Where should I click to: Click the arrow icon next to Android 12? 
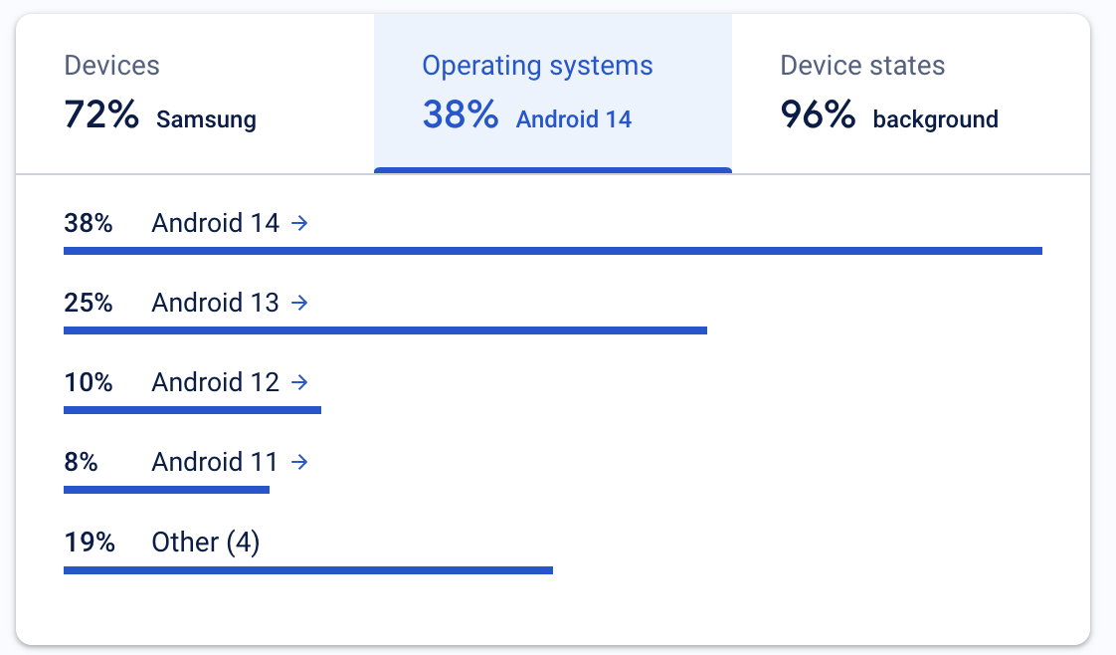pyautogui.click(x=299, y=382)
